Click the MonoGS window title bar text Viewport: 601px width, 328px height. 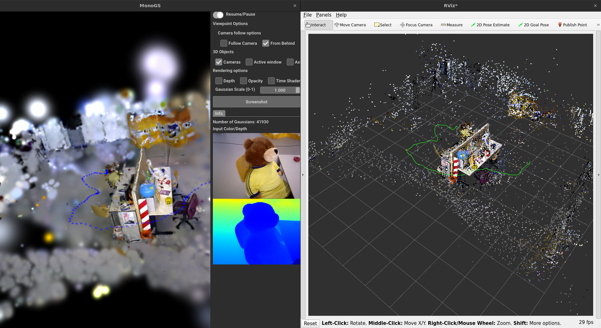click(150, 6)
